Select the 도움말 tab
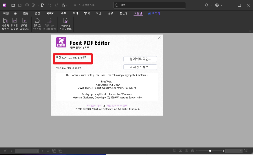253x155 pixels. [x=138, y=13]
